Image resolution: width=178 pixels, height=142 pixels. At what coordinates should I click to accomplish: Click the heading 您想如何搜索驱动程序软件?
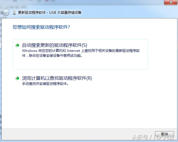[x=42, y=27]
